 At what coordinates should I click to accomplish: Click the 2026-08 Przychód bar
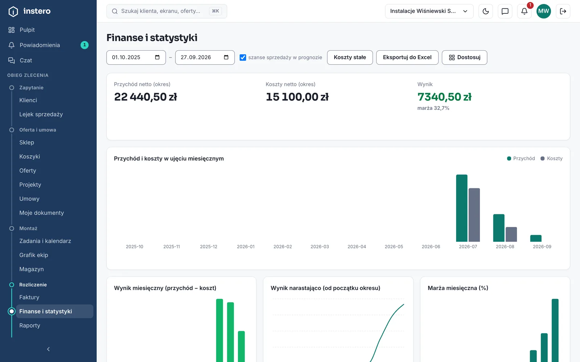(499, 228)
